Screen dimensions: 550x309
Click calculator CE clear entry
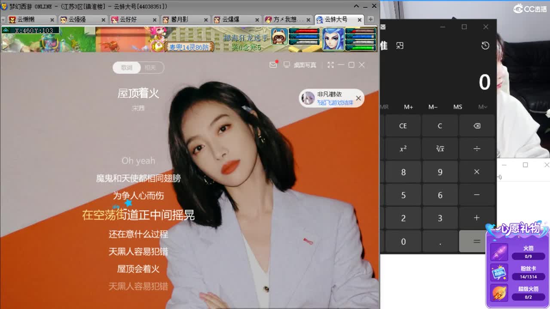[403, 126]
